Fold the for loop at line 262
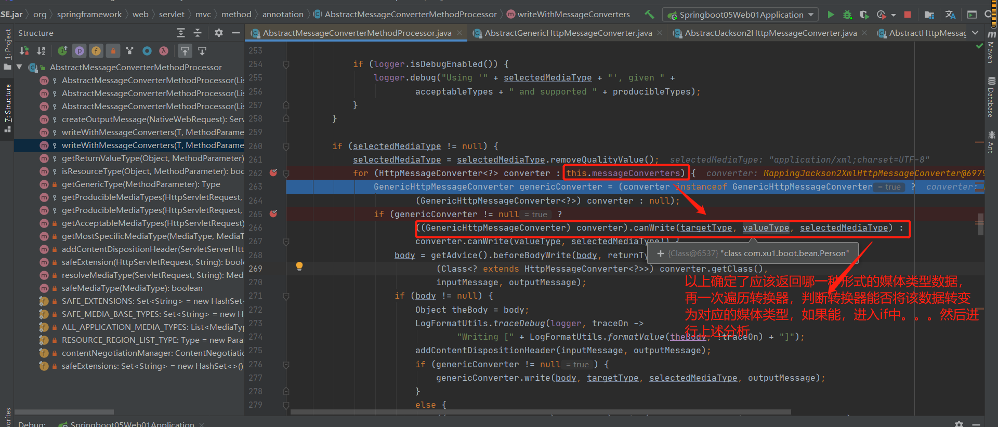Viewport: 998px width, 427px height. 286,174
